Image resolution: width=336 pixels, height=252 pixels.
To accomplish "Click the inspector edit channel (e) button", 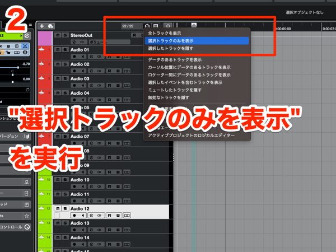I will (27, 36).
